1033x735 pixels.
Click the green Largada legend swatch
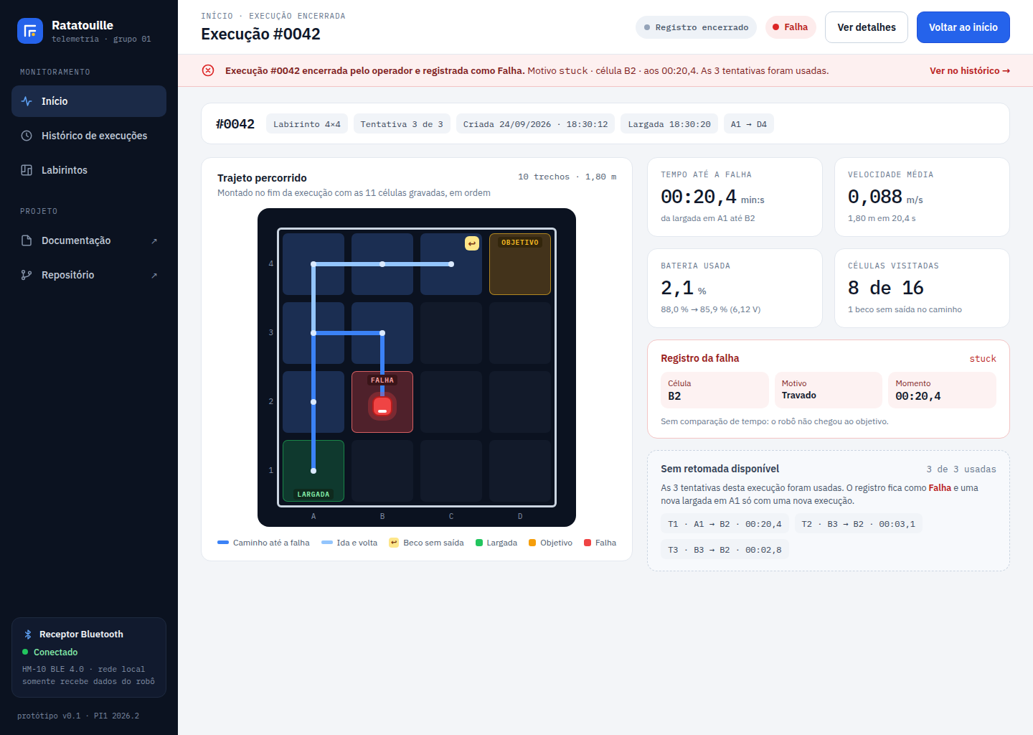[x=479, y=543]
